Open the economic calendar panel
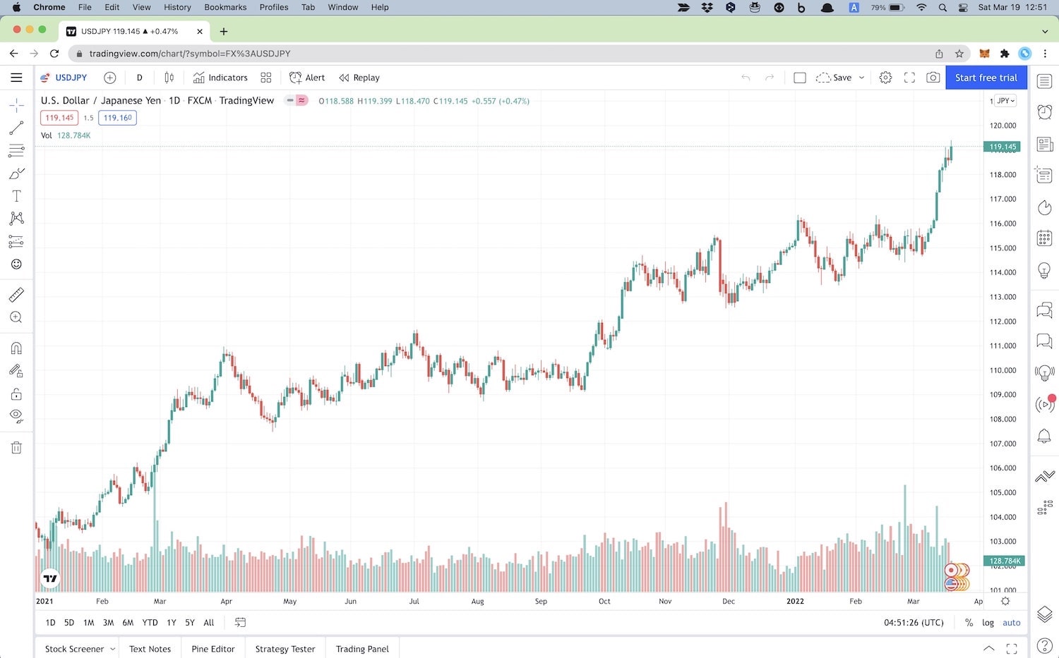Screen dimensions: 1059x658 (1044, 238)
